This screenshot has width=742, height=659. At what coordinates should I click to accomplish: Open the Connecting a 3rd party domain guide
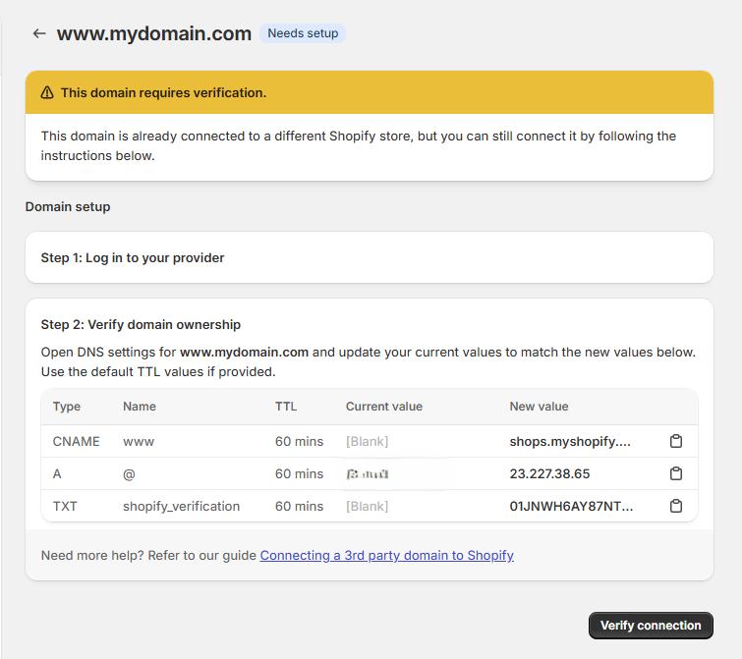[386, 555]
